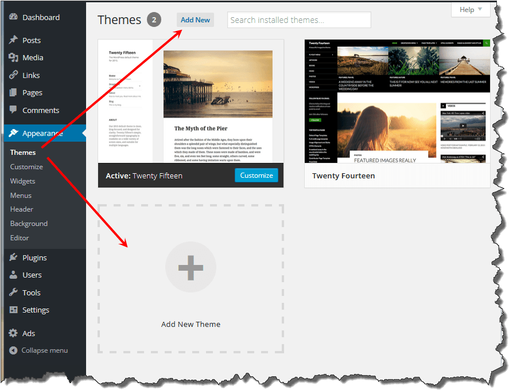Expand the Help dropdown

[x=470, y=9]
